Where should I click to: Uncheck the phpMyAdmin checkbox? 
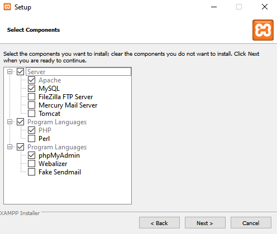coord(31,155)
